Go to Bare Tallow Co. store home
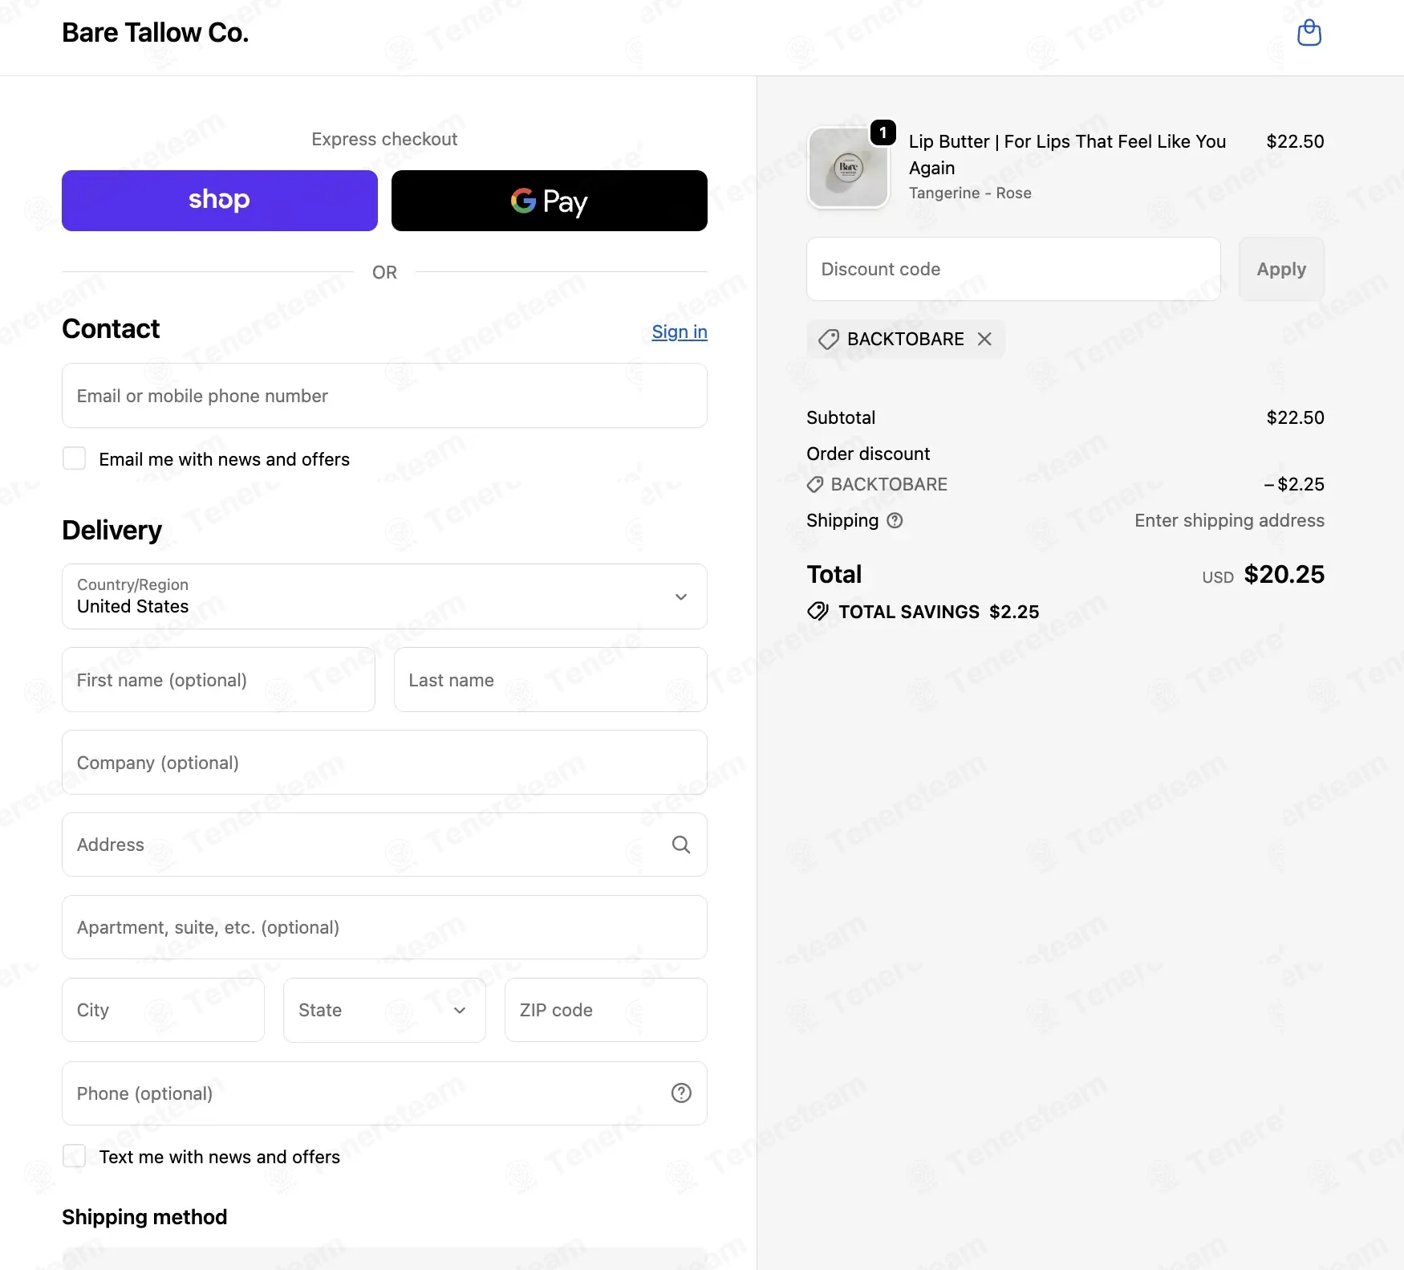 point(156,33)
